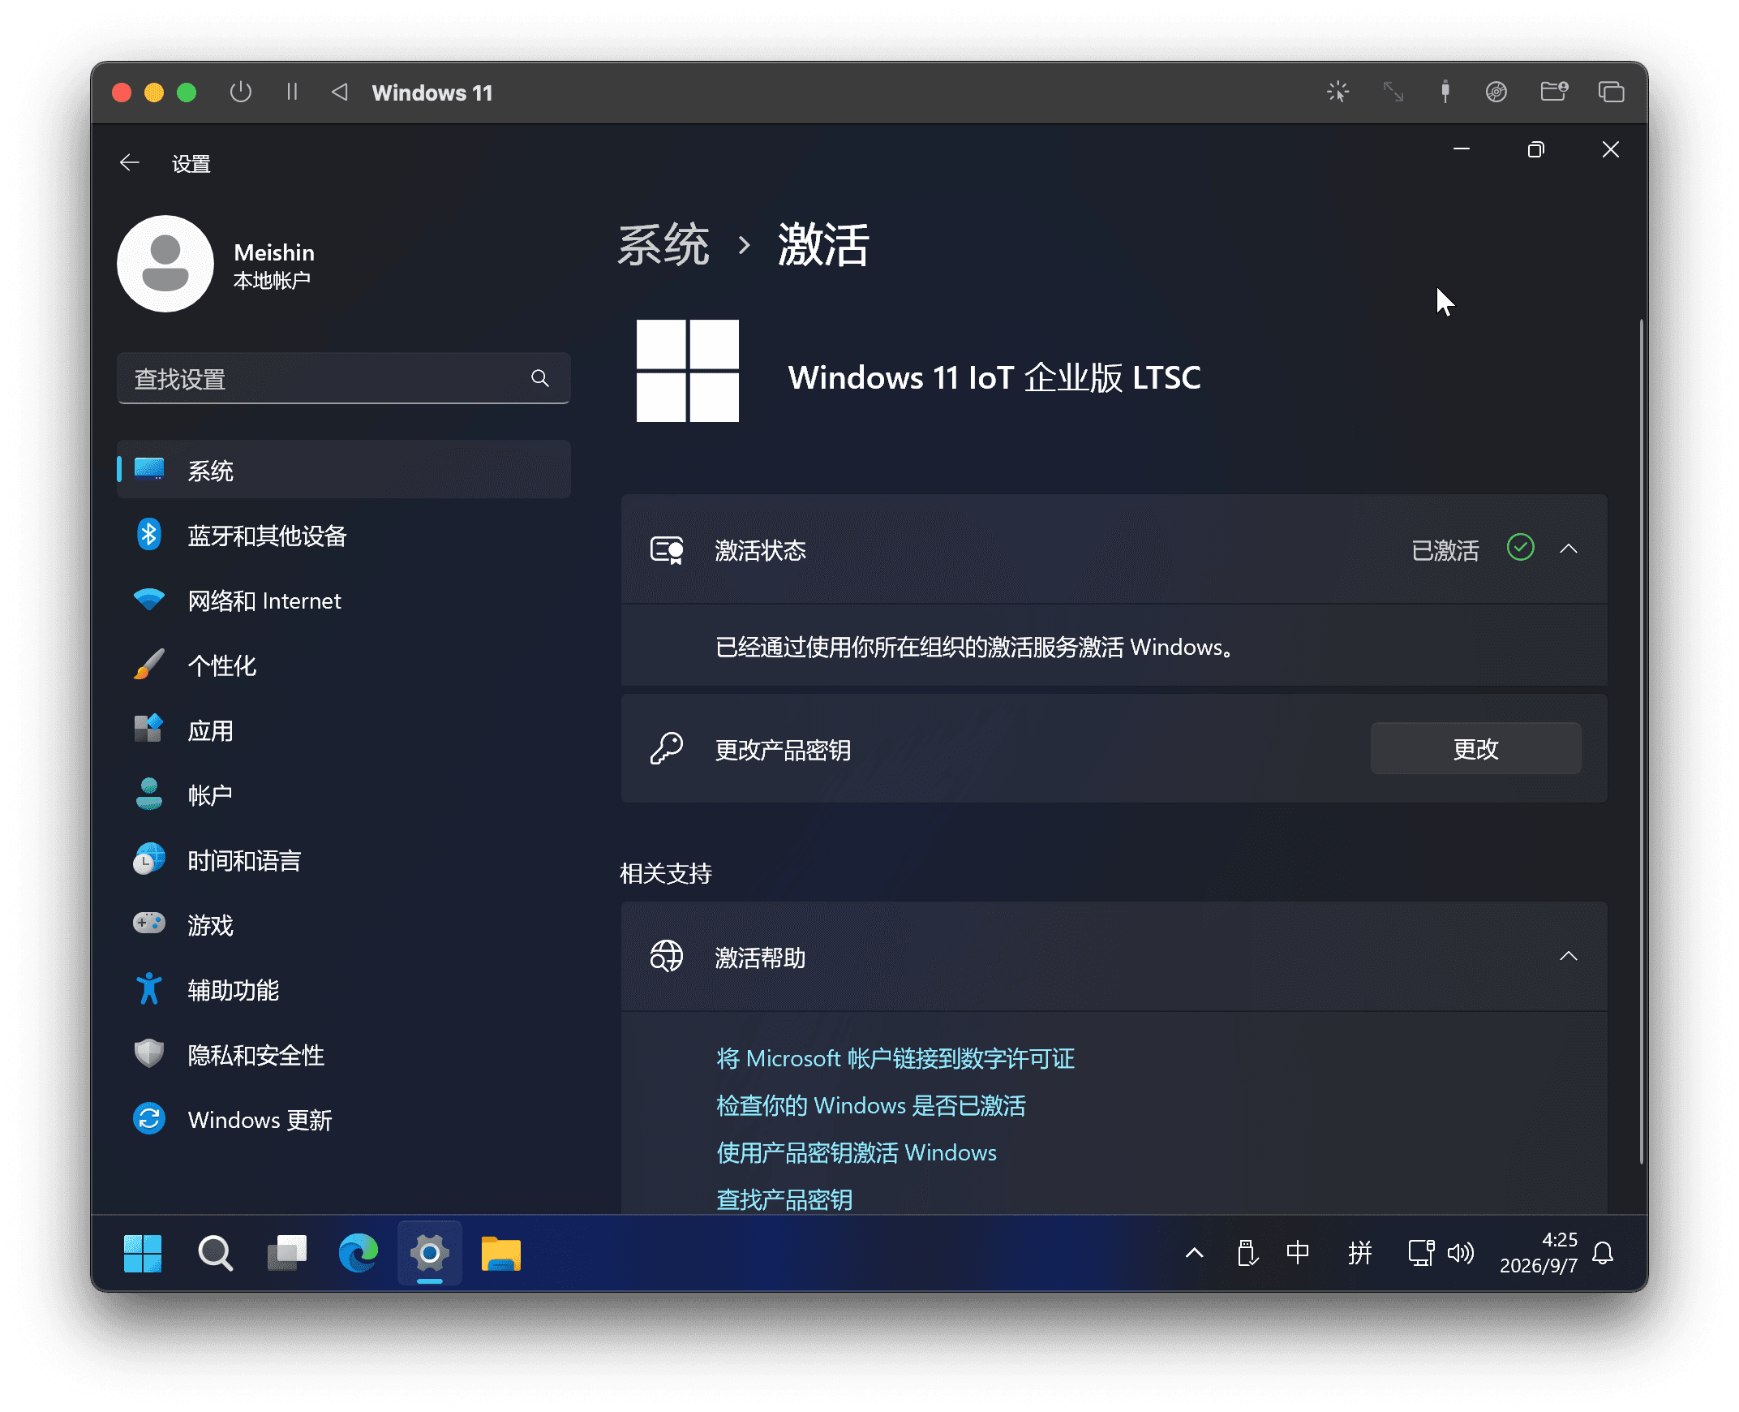
Task: Click the taskbar search magnifier icon
Action: pos(216,1253)
